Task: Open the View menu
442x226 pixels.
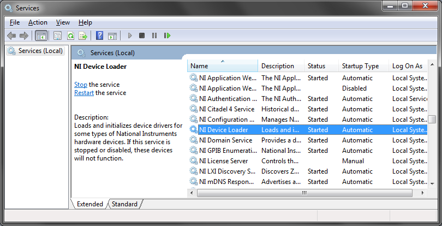Action: pyautogui.click(x=63, y=22)
